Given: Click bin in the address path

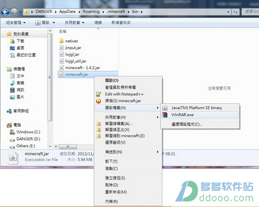Looking at the screenshot, I should pos(135,12).
